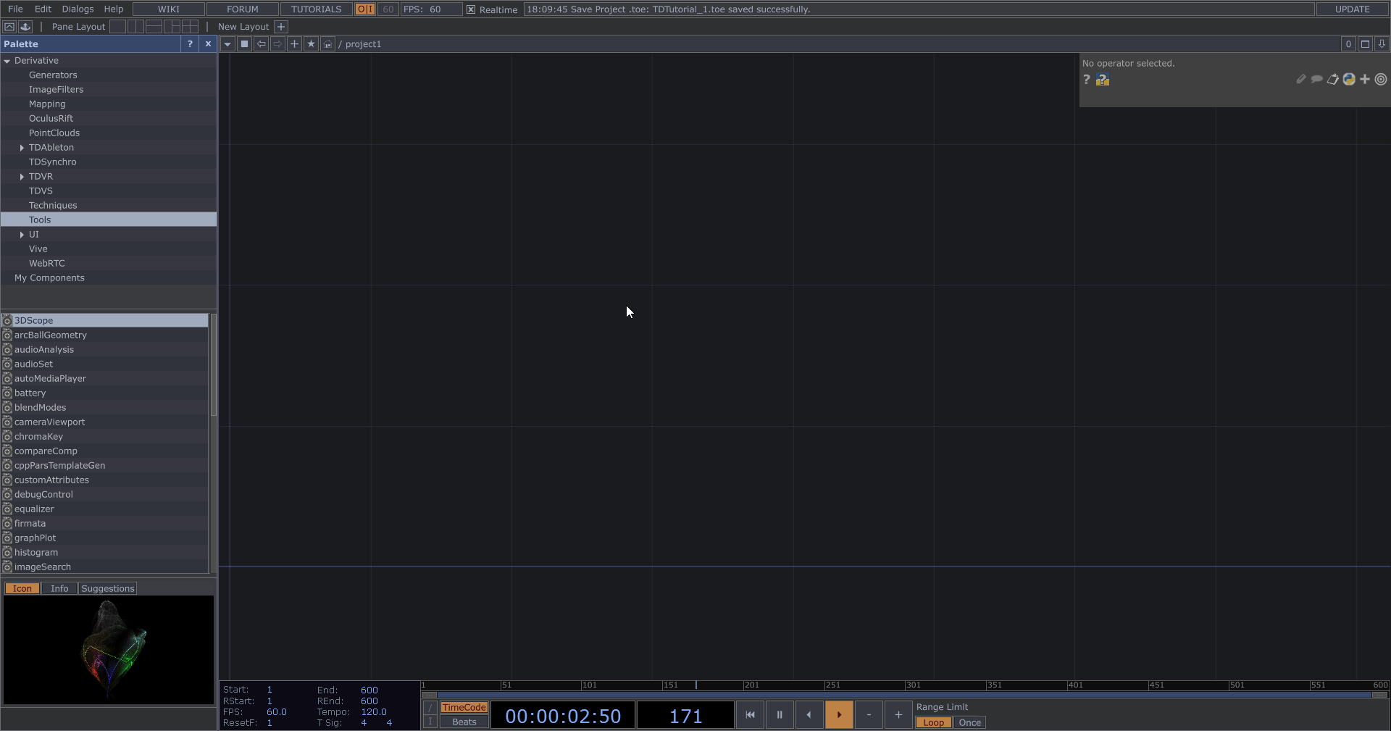The image size is (1391, 731).
Task: Click the color palette icon in parameter panel
Action: [x=1349, y=79]
